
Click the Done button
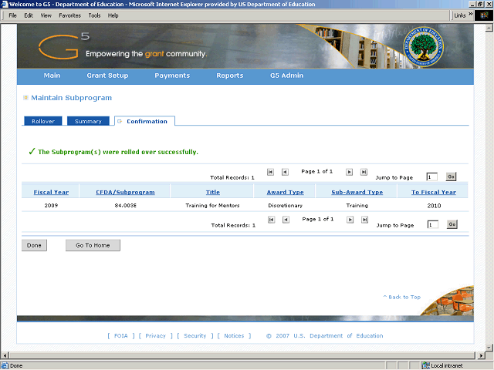(x=34, y=245)
